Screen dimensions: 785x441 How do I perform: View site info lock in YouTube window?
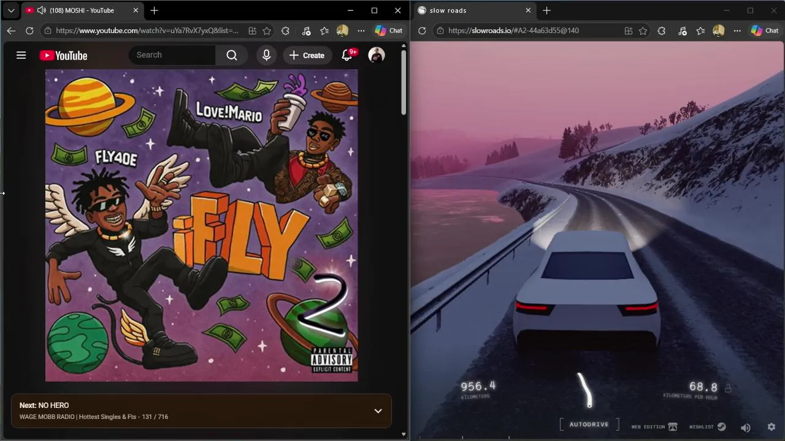pyautogui.click(x=48, y=31)
